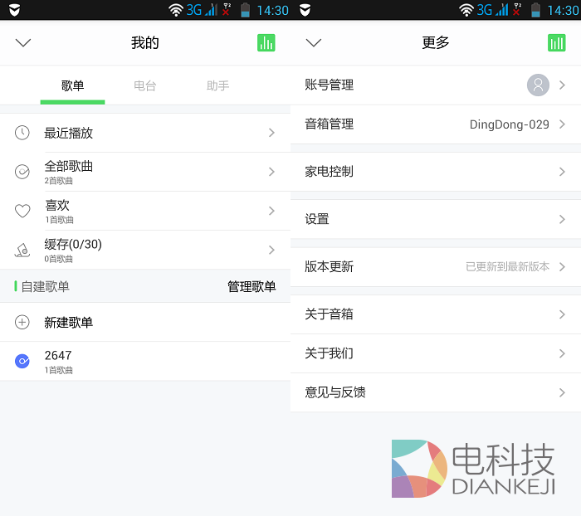The image size is (581, 516).
Task: Open now-playing equalizer icon on 我的 screen
Action: click(x=266, y=42)
